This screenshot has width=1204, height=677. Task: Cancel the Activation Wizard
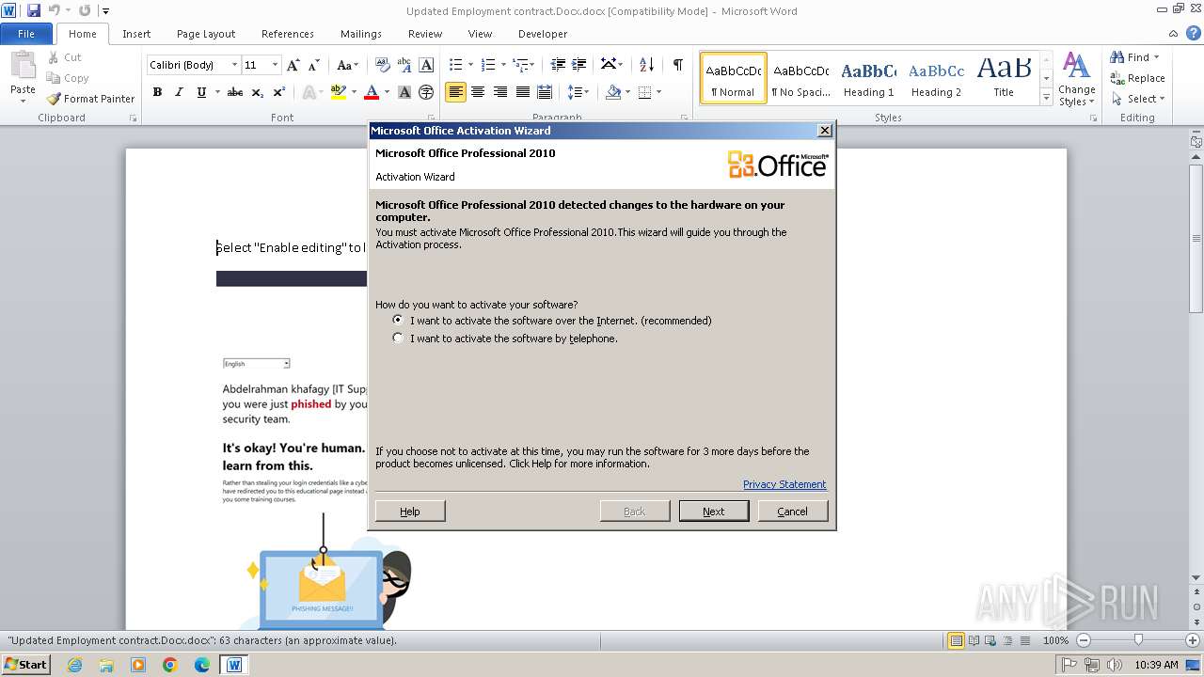pos(792,512)
